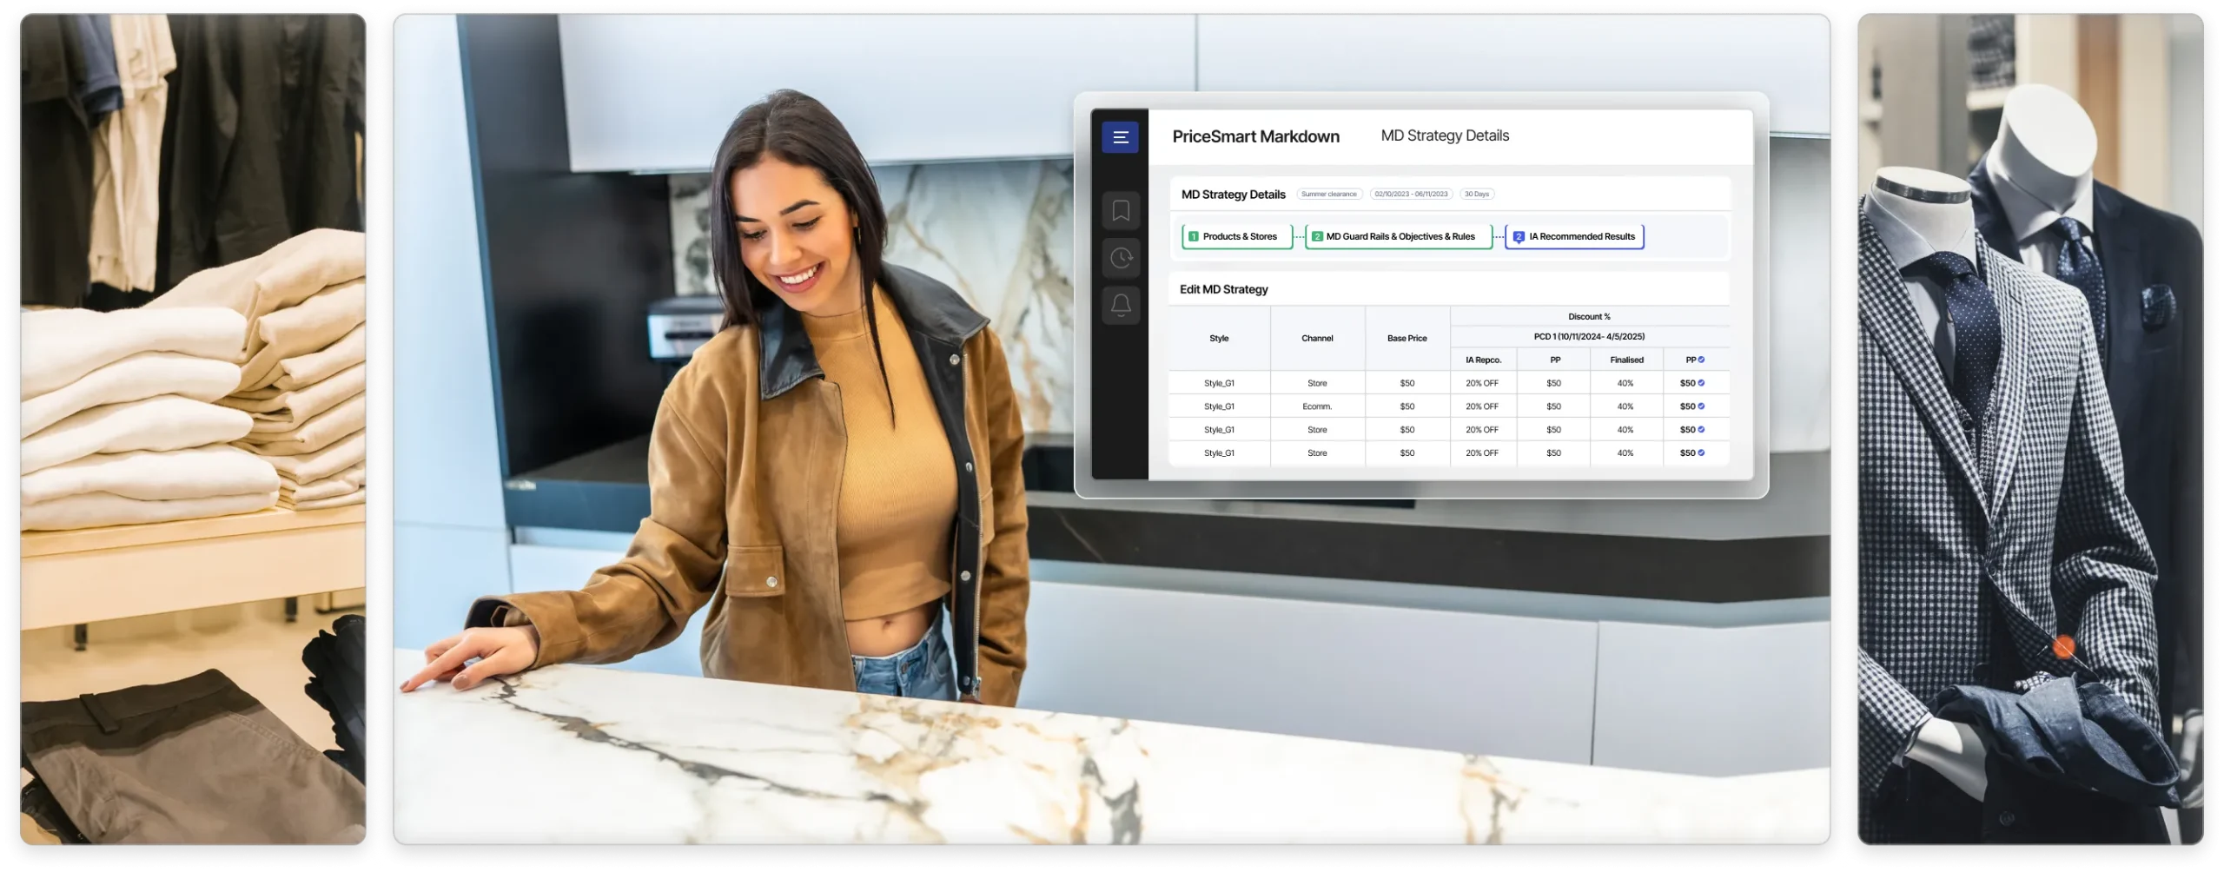Screen dimensions: 2224x872
Task: Click the Base Price cell of the first Style_G1 row
Action: 1407,382
